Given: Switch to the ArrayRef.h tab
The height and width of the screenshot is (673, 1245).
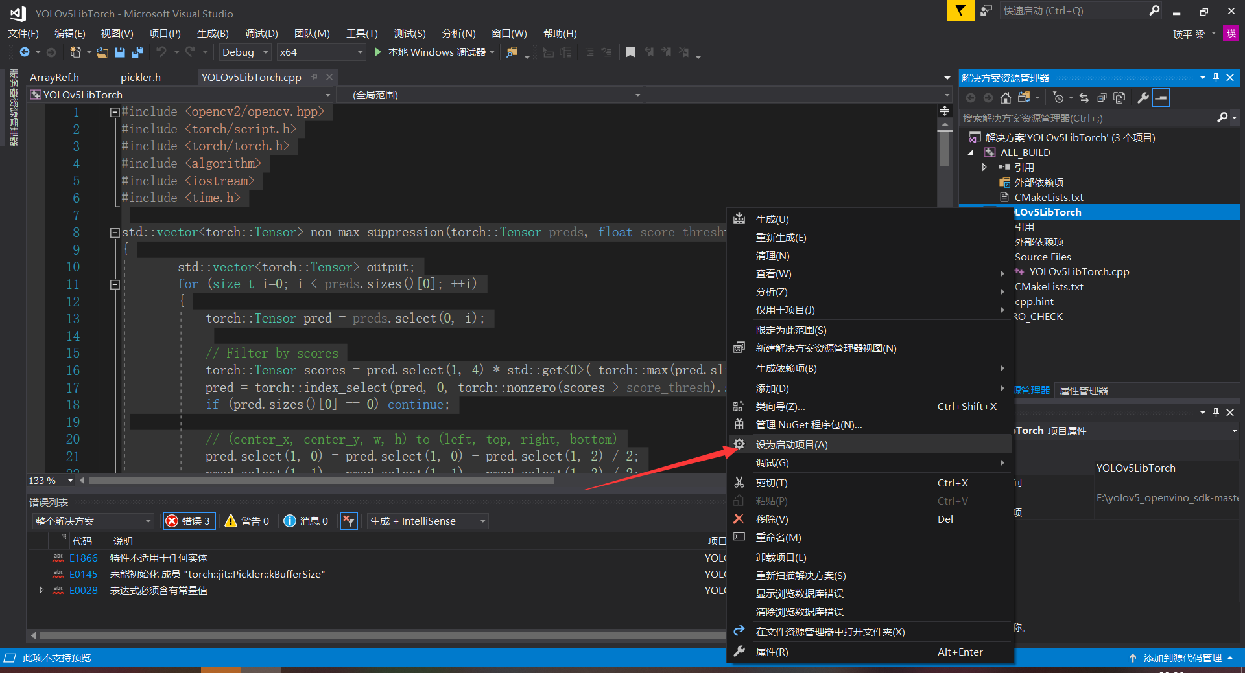Looking at the screenshot, I should (54, 77).
